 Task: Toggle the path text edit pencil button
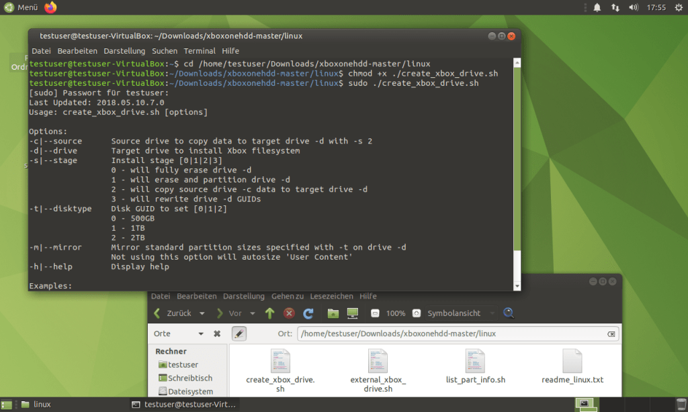tap(240, 333)
